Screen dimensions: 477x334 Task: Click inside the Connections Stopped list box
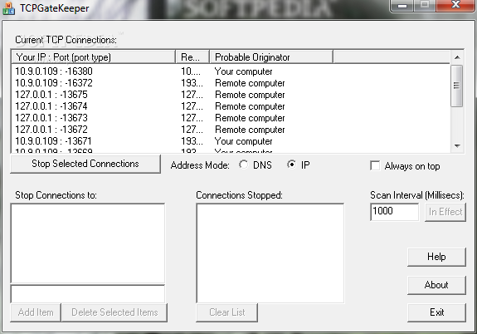[x=270, y=253]
